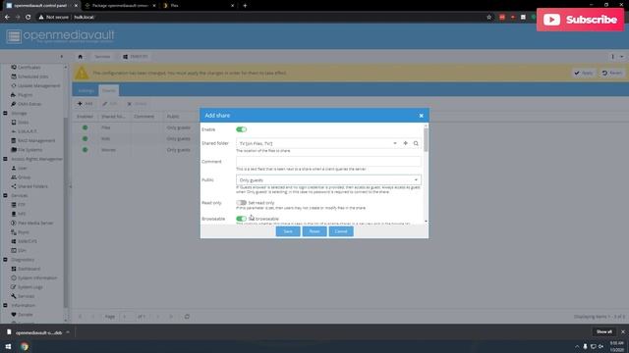
Task: Collapse the Diagnostics tree section
Action: [x=5, y=260]
